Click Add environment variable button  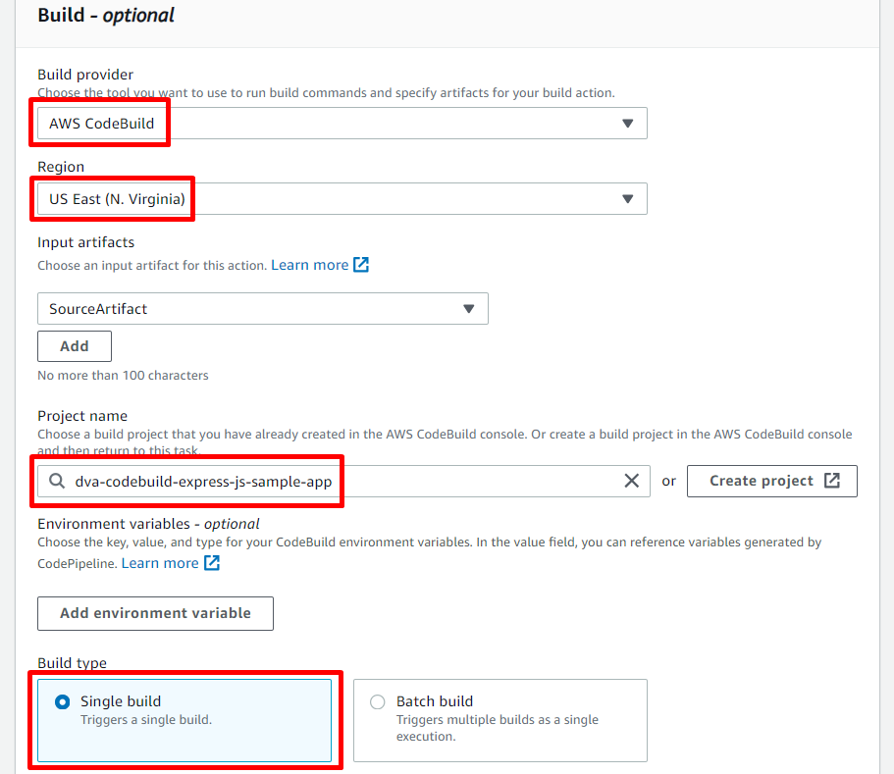pyautogui.click(x=156, y=613)
